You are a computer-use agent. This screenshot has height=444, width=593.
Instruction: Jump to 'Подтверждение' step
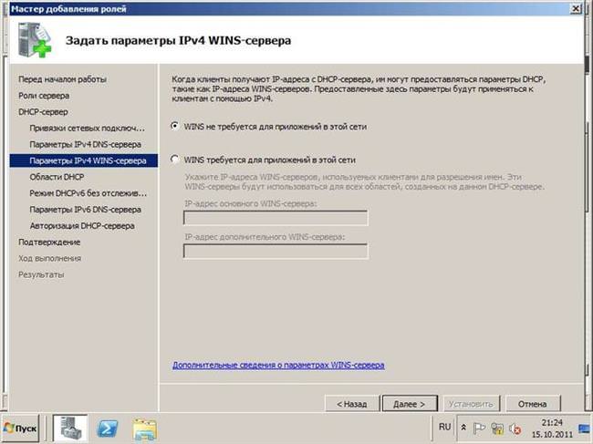pyautogui.click(x=49, y=242)
